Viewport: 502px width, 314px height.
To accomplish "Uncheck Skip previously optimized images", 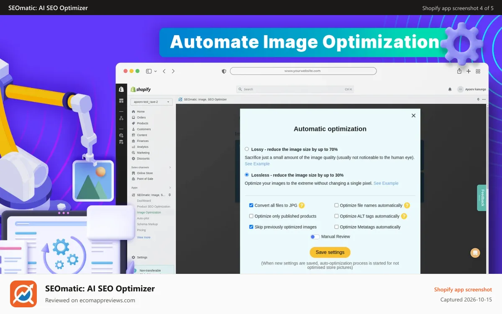I will (251, 227).
